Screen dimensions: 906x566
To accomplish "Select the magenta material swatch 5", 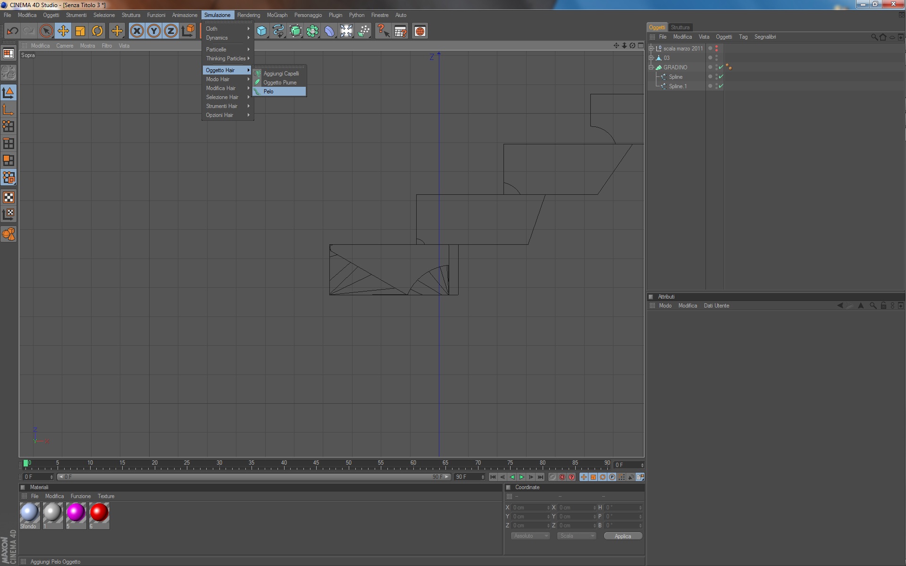I will point(75,513).
